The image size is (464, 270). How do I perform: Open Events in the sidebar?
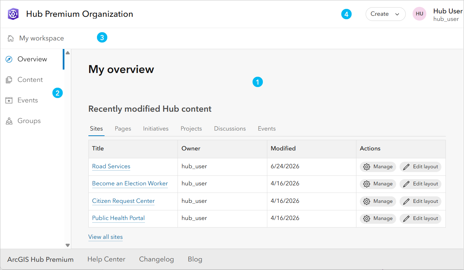(x=32, y=100)
